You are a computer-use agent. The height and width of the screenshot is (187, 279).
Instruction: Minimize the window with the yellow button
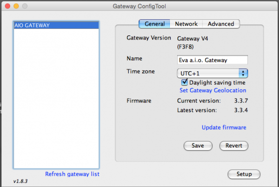tap(15, 7)
